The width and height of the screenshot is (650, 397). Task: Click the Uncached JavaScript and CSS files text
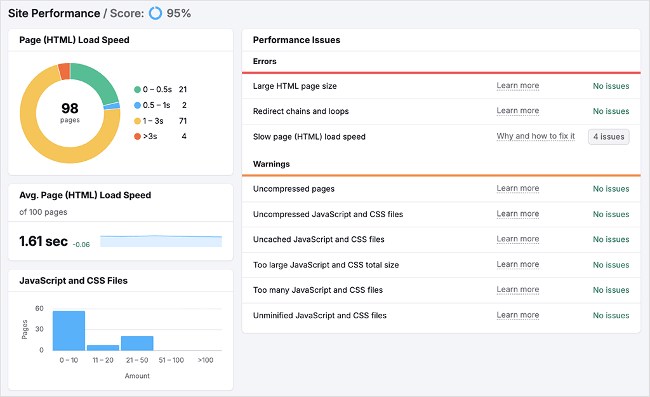tap(319, 239)
